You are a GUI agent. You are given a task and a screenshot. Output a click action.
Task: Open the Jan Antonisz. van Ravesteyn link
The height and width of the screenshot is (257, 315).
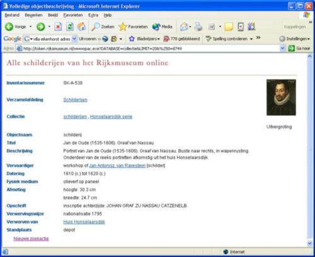(x=117, y=165)
